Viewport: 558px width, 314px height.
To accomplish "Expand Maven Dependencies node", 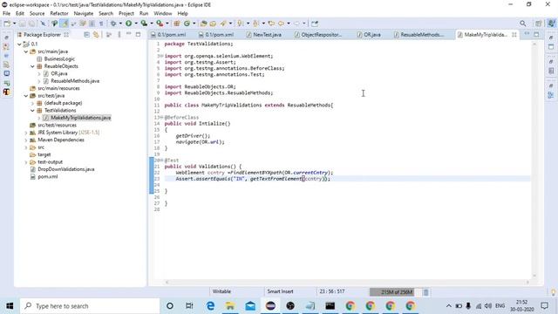I will click(26, 140).
